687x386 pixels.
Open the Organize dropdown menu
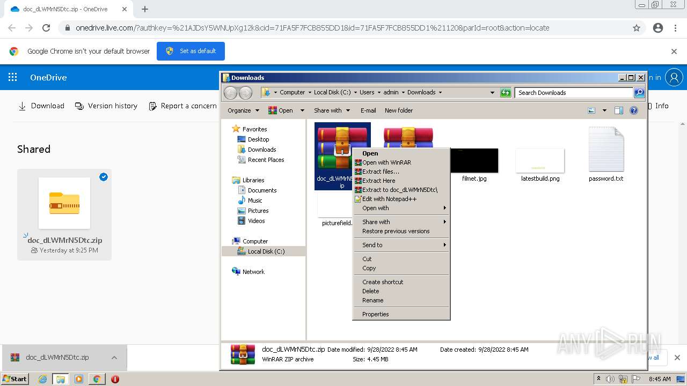coord(243,110)
